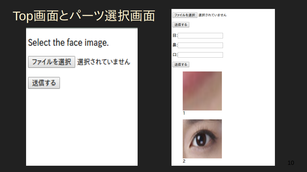Screen dimensions: 307x172
Task: Click slide title Top画面とパーツ選択画面
Action: (x=84, y=16)
